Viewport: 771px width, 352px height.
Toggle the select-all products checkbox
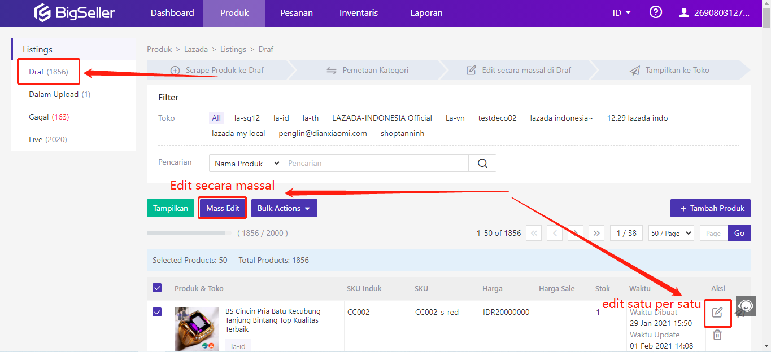(x=157, y=288)
